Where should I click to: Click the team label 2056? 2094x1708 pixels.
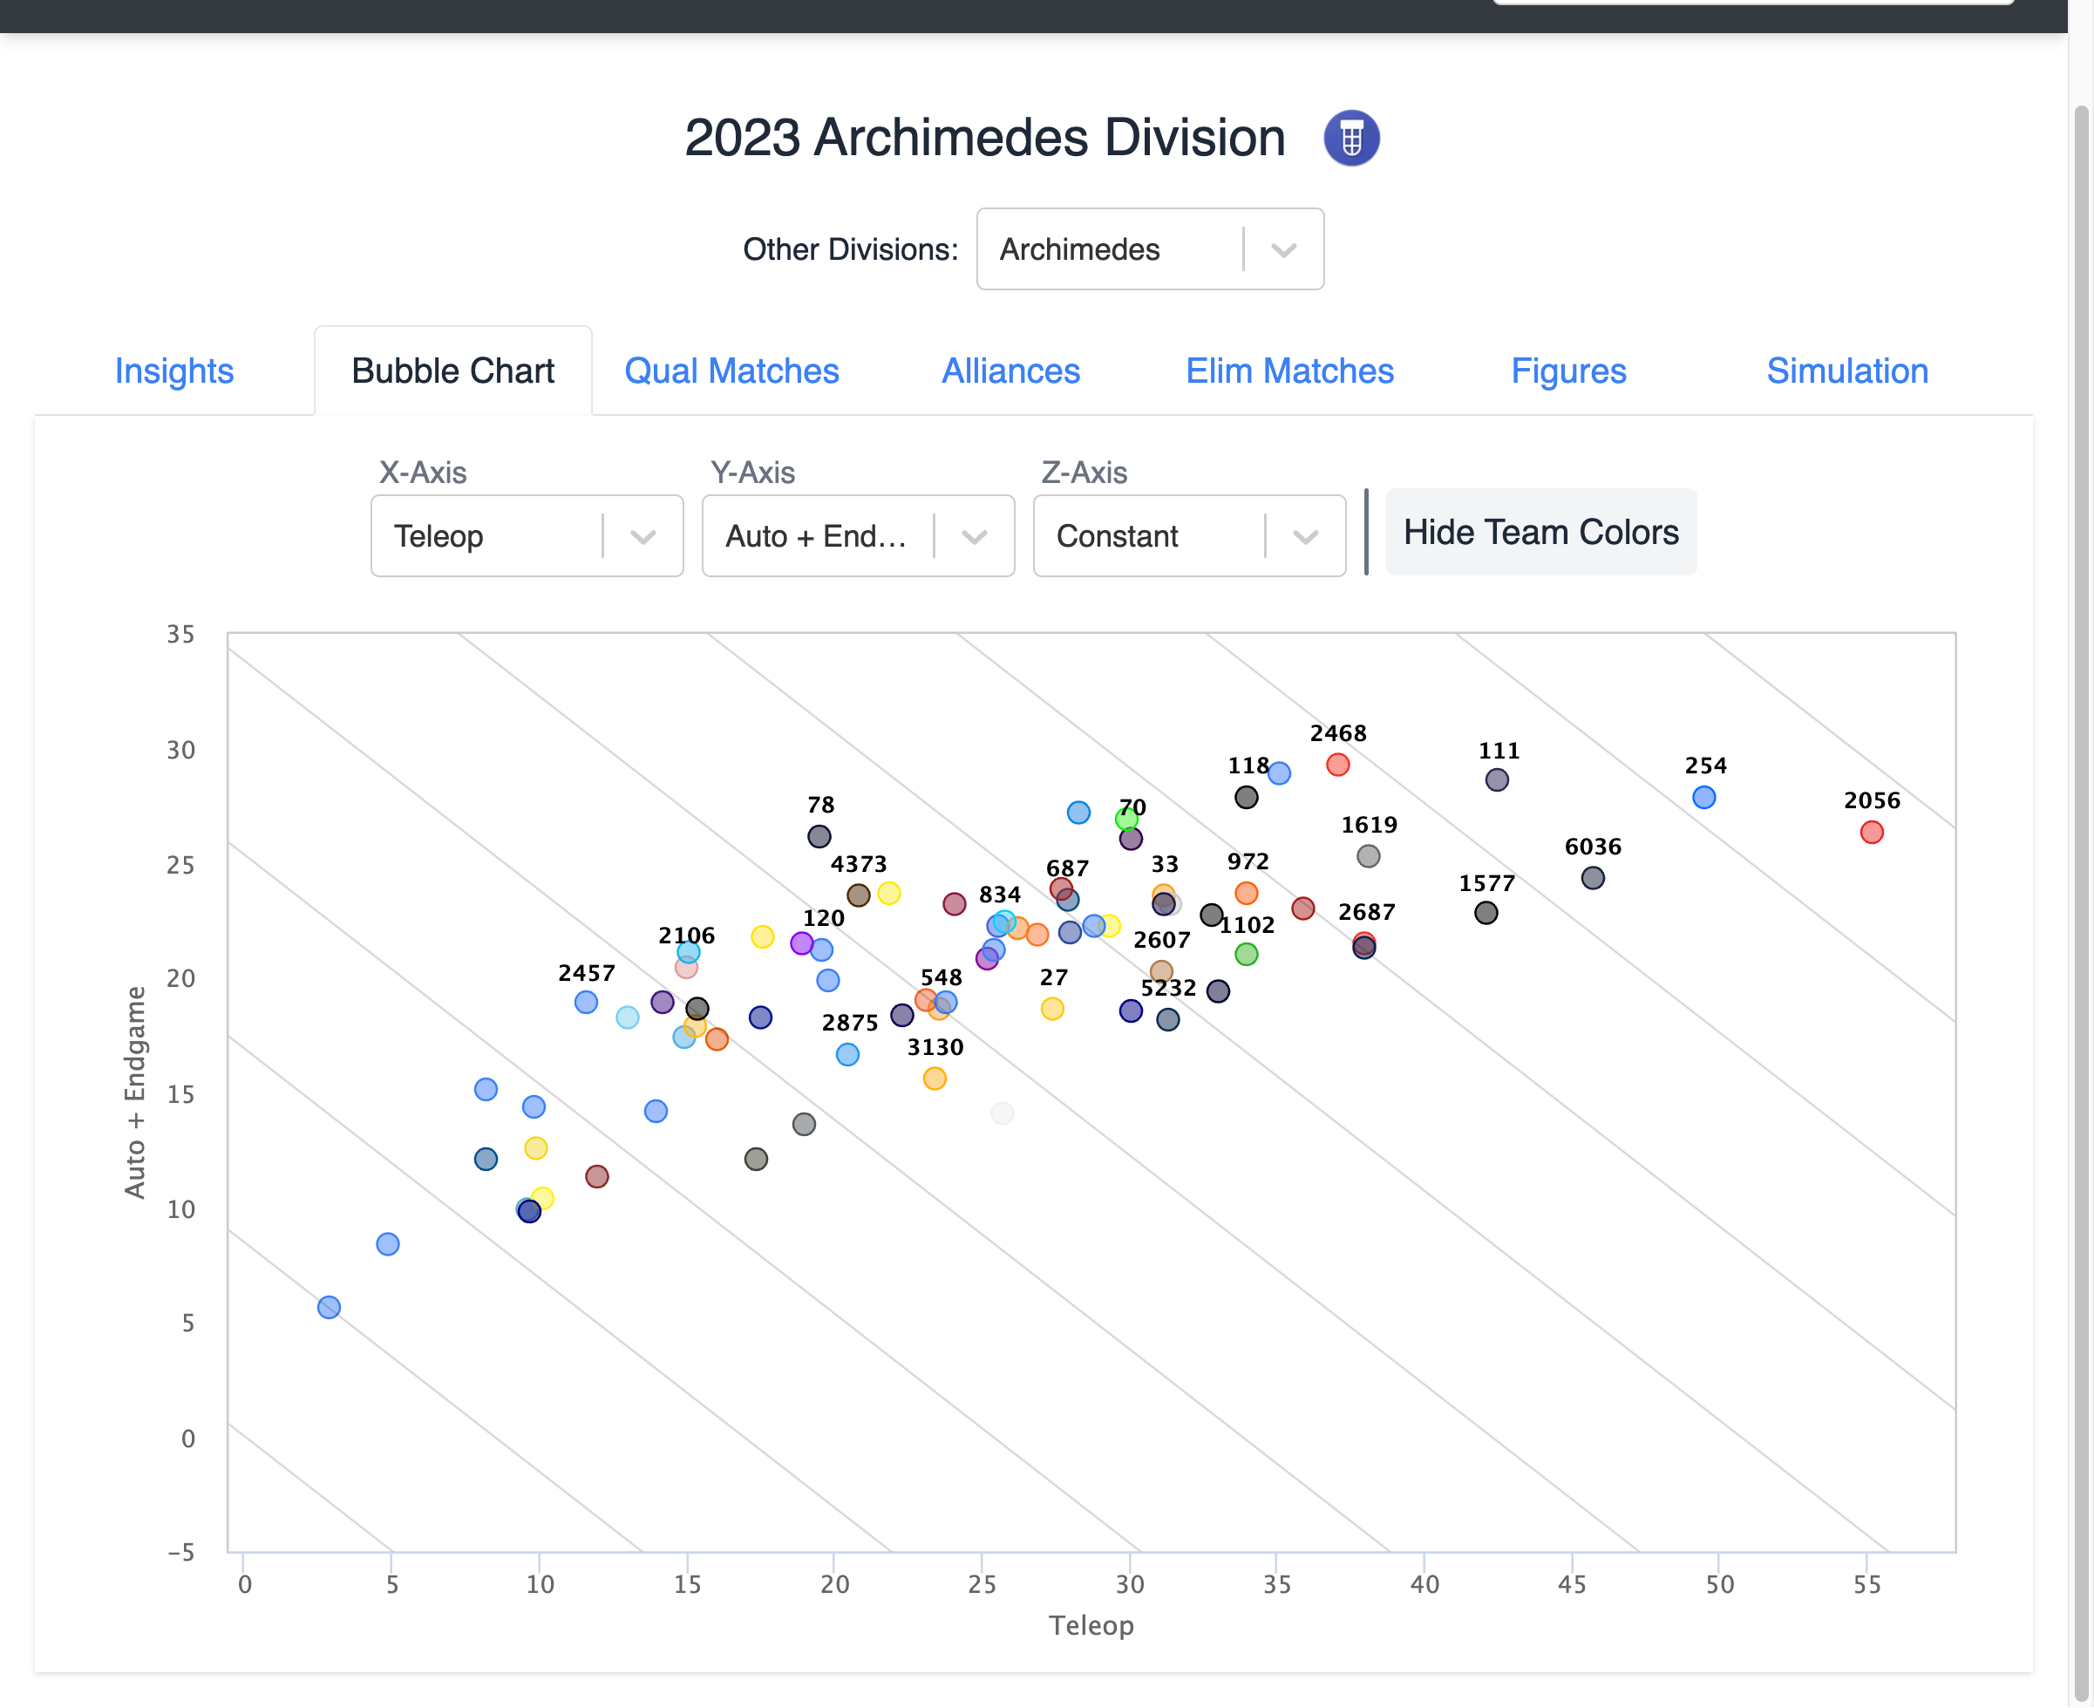pyautogui.click(x=1872, y=801)
